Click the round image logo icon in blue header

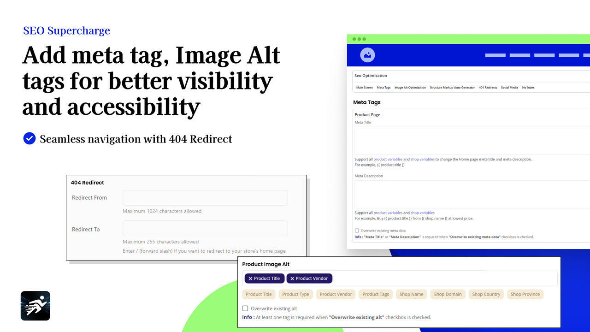click(x=367, y=55)
